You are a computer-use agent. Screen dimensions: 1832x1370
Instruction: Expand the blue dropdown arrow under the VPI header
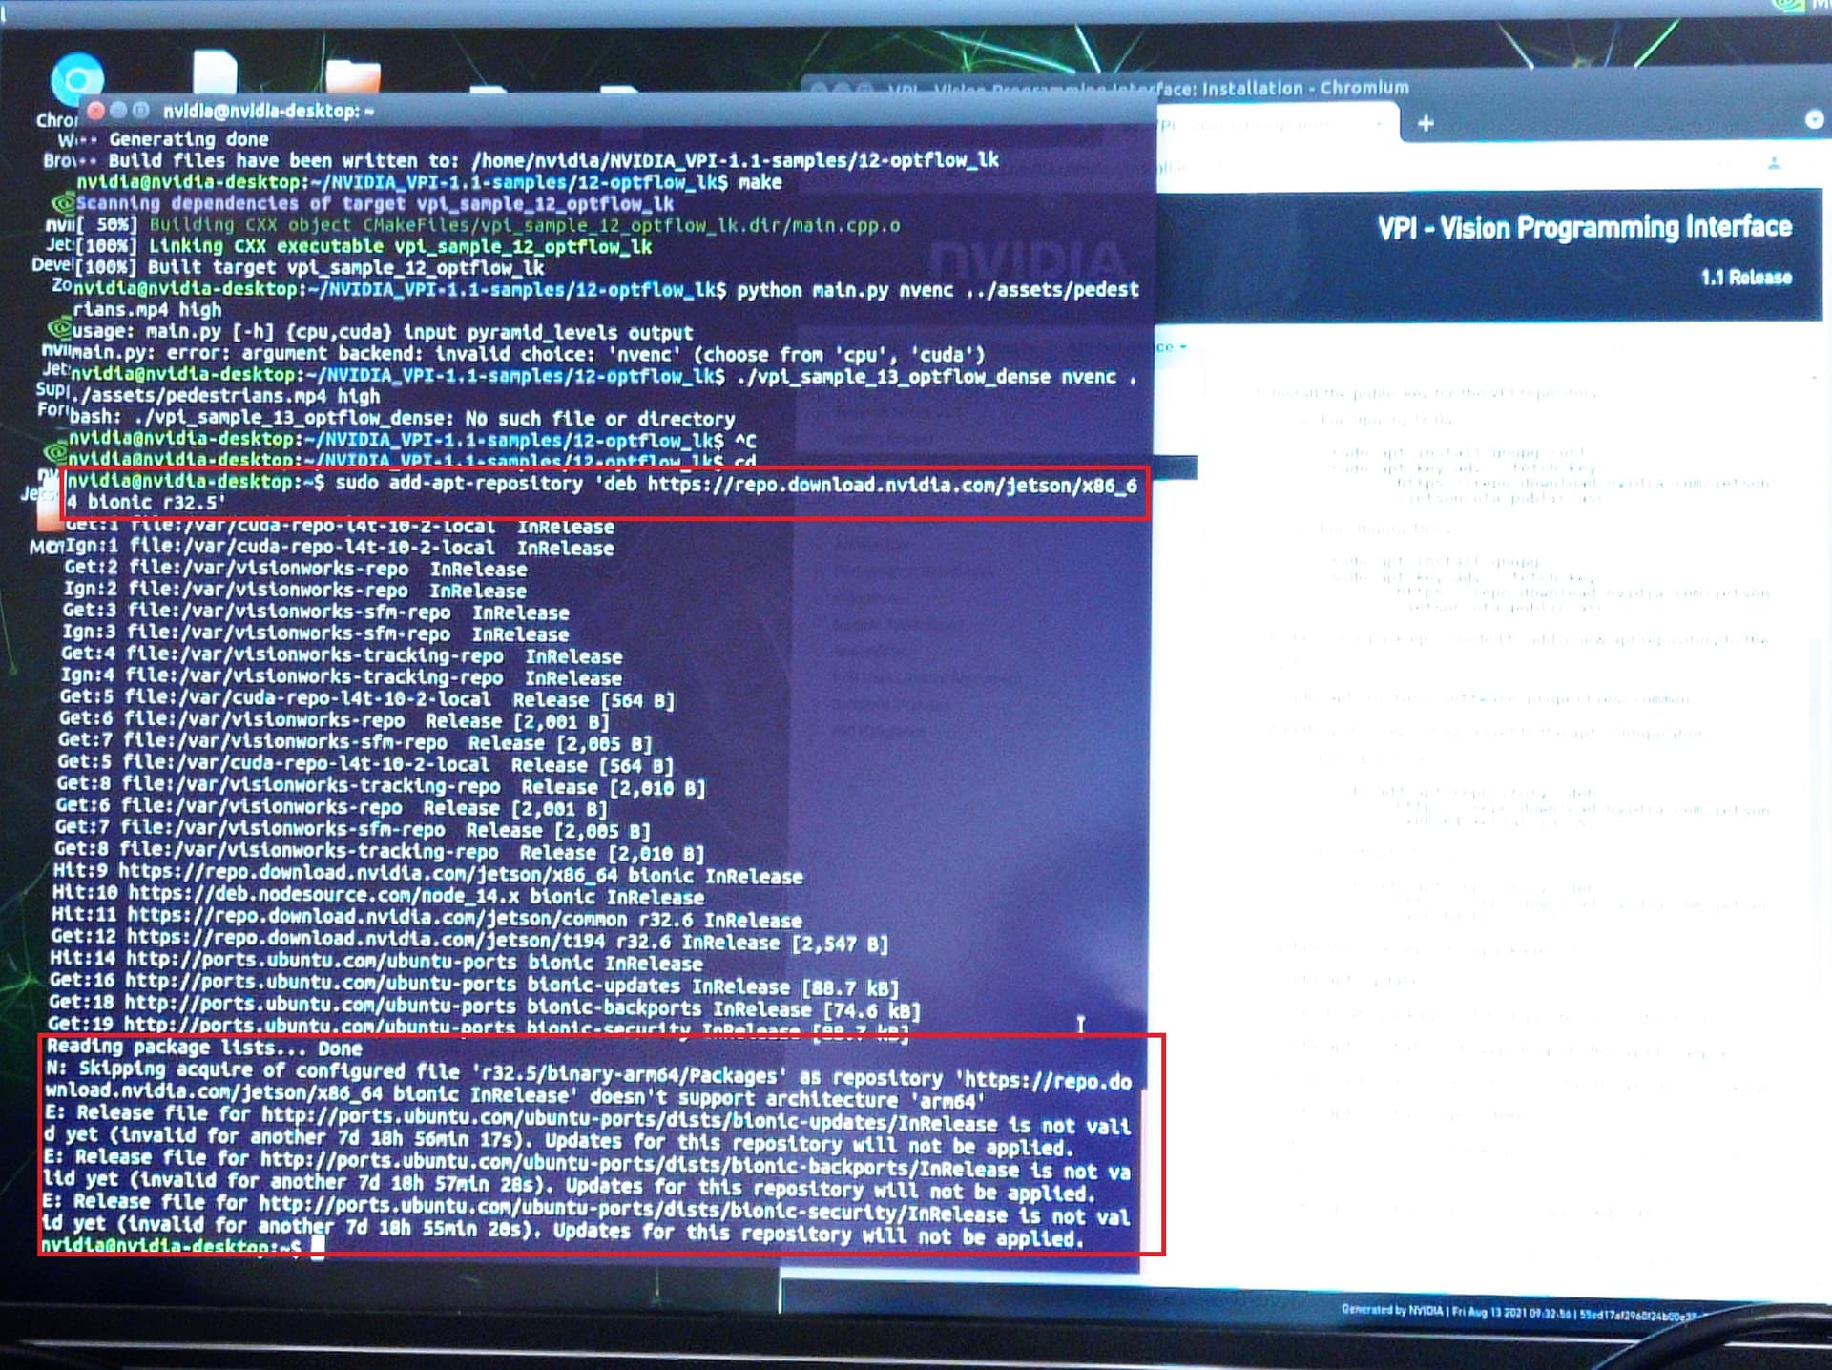[x=1183, y=346]
